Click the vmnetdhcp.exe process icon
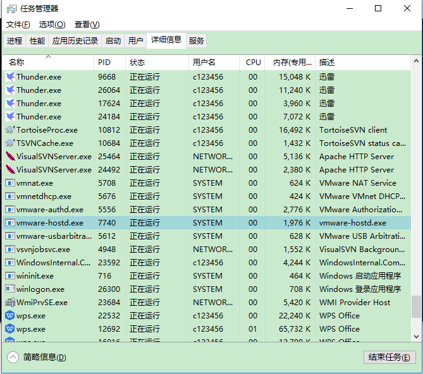Screen dimensions: 423x374 coord(10,196)
